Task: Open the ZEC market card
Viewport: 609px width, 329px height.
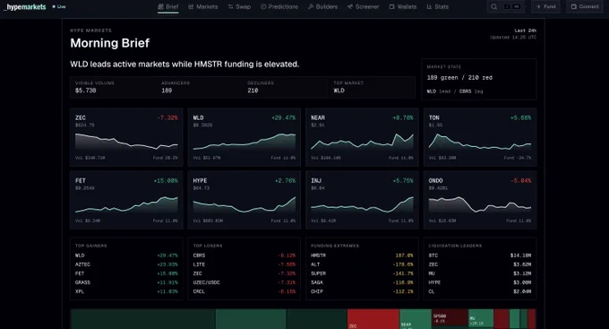Action: click(126, 137)
